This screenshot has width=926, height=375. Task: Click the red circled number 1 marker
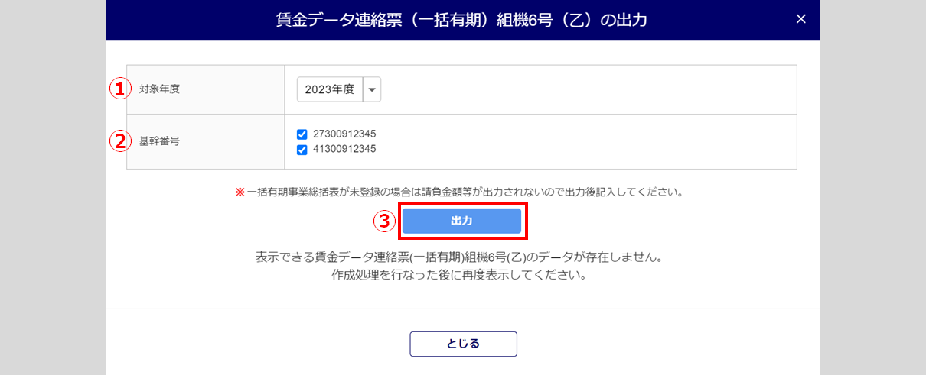point(118,89)
